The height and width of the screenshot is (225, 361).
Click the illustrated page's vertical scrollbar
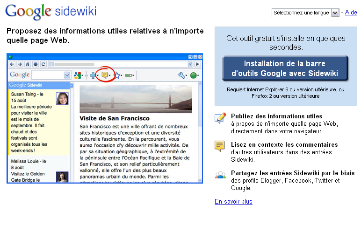click(x=200, y=132)
